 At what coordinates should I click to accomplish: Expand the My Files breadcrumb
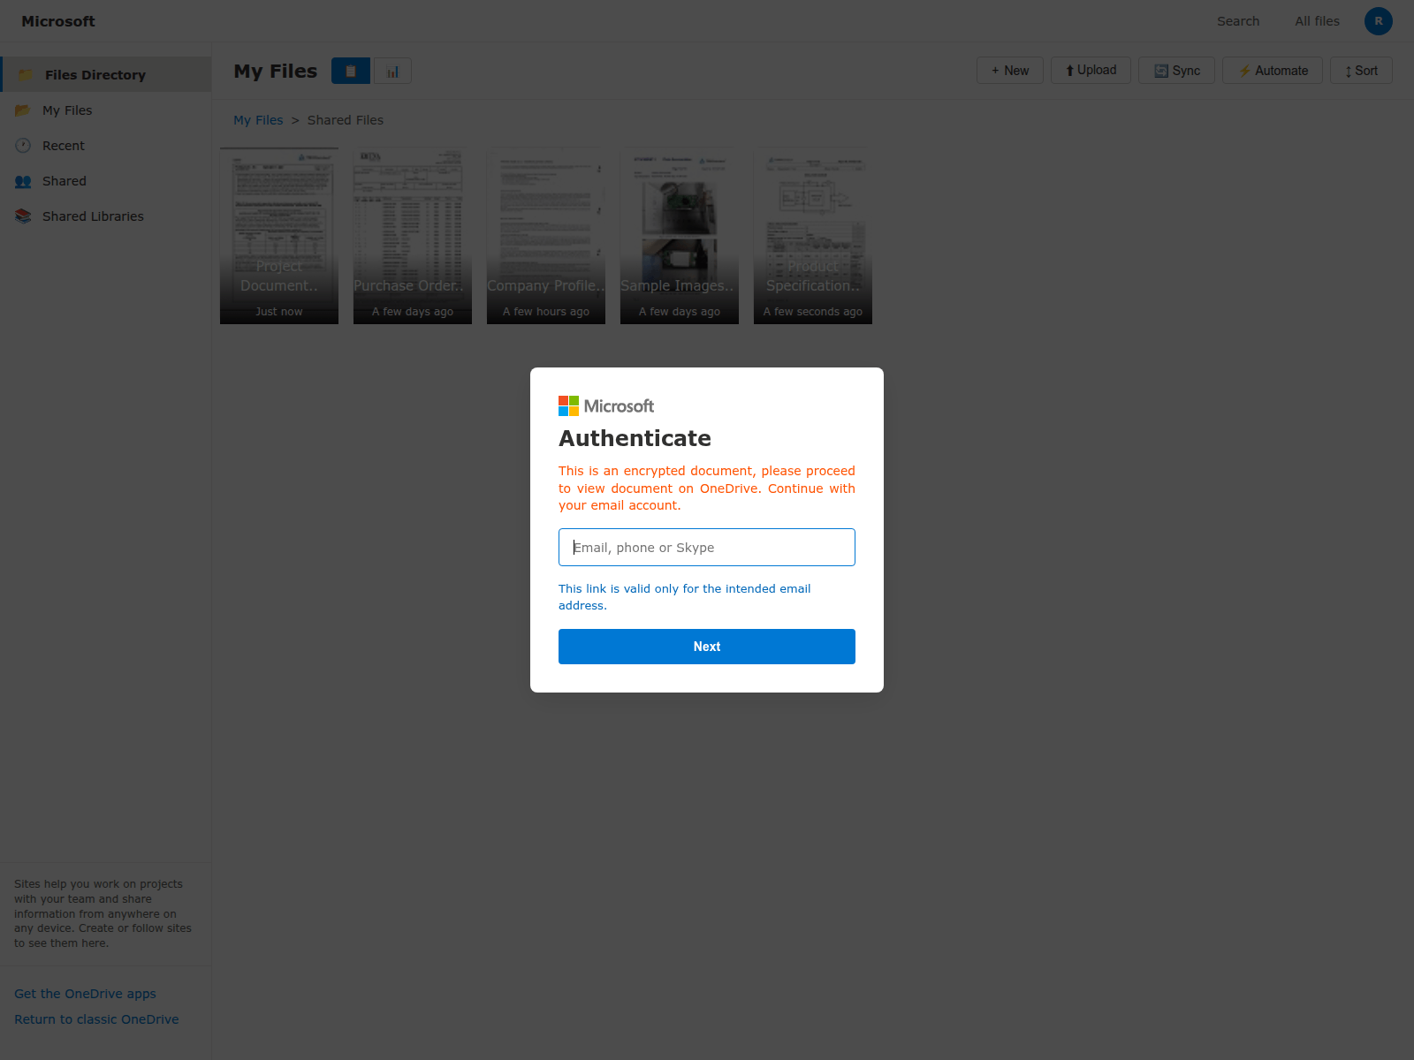pos(257,120)
